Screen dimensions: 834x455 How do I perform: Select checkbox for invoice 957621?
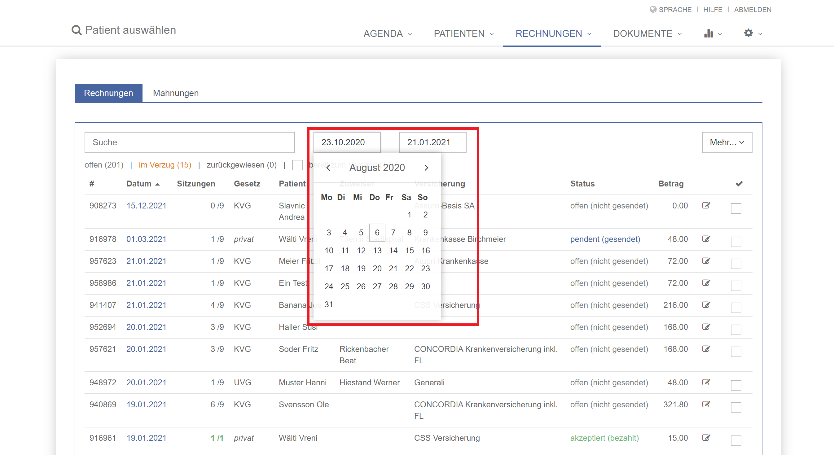736,352
